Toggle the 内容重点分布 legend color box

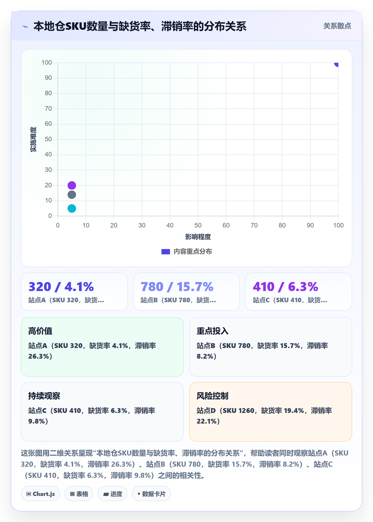point(166,251)
